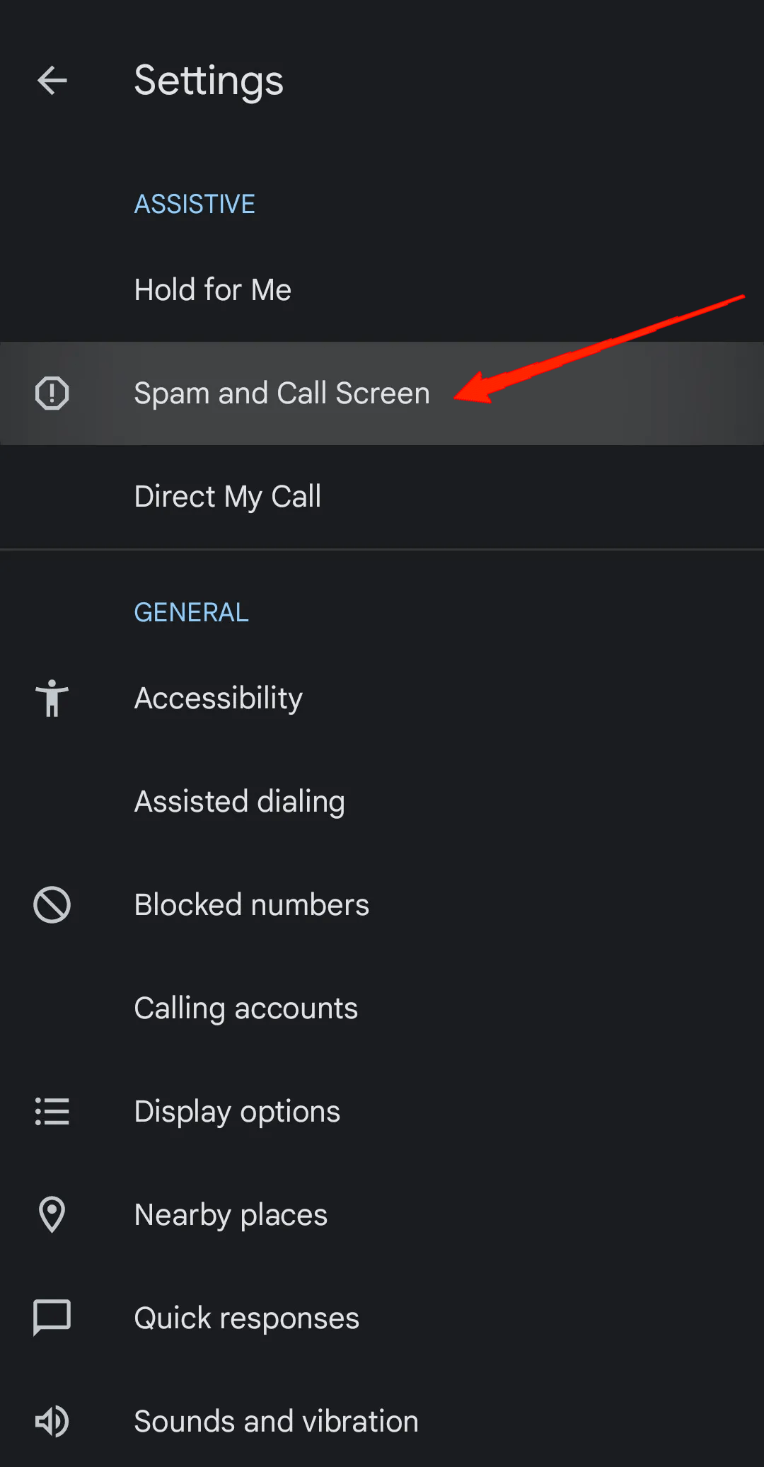Click the Spam and Call Screen warning icon
Viewport: 764px width, 1467px height.
tap(52, 393)
